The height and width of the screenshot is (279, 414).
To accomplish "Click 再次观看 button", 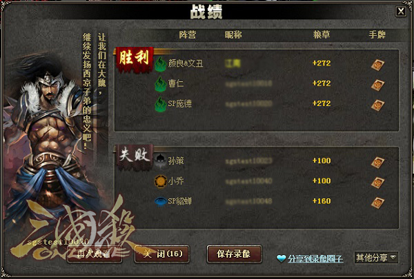I will pos(95,254).
